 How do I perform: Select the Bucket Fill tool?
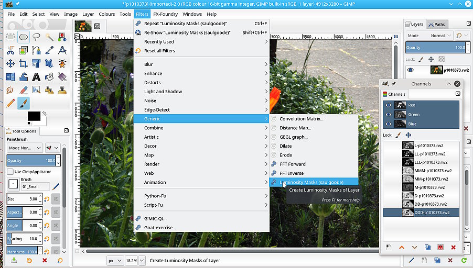pyautogui.click(x=49, y=77)
